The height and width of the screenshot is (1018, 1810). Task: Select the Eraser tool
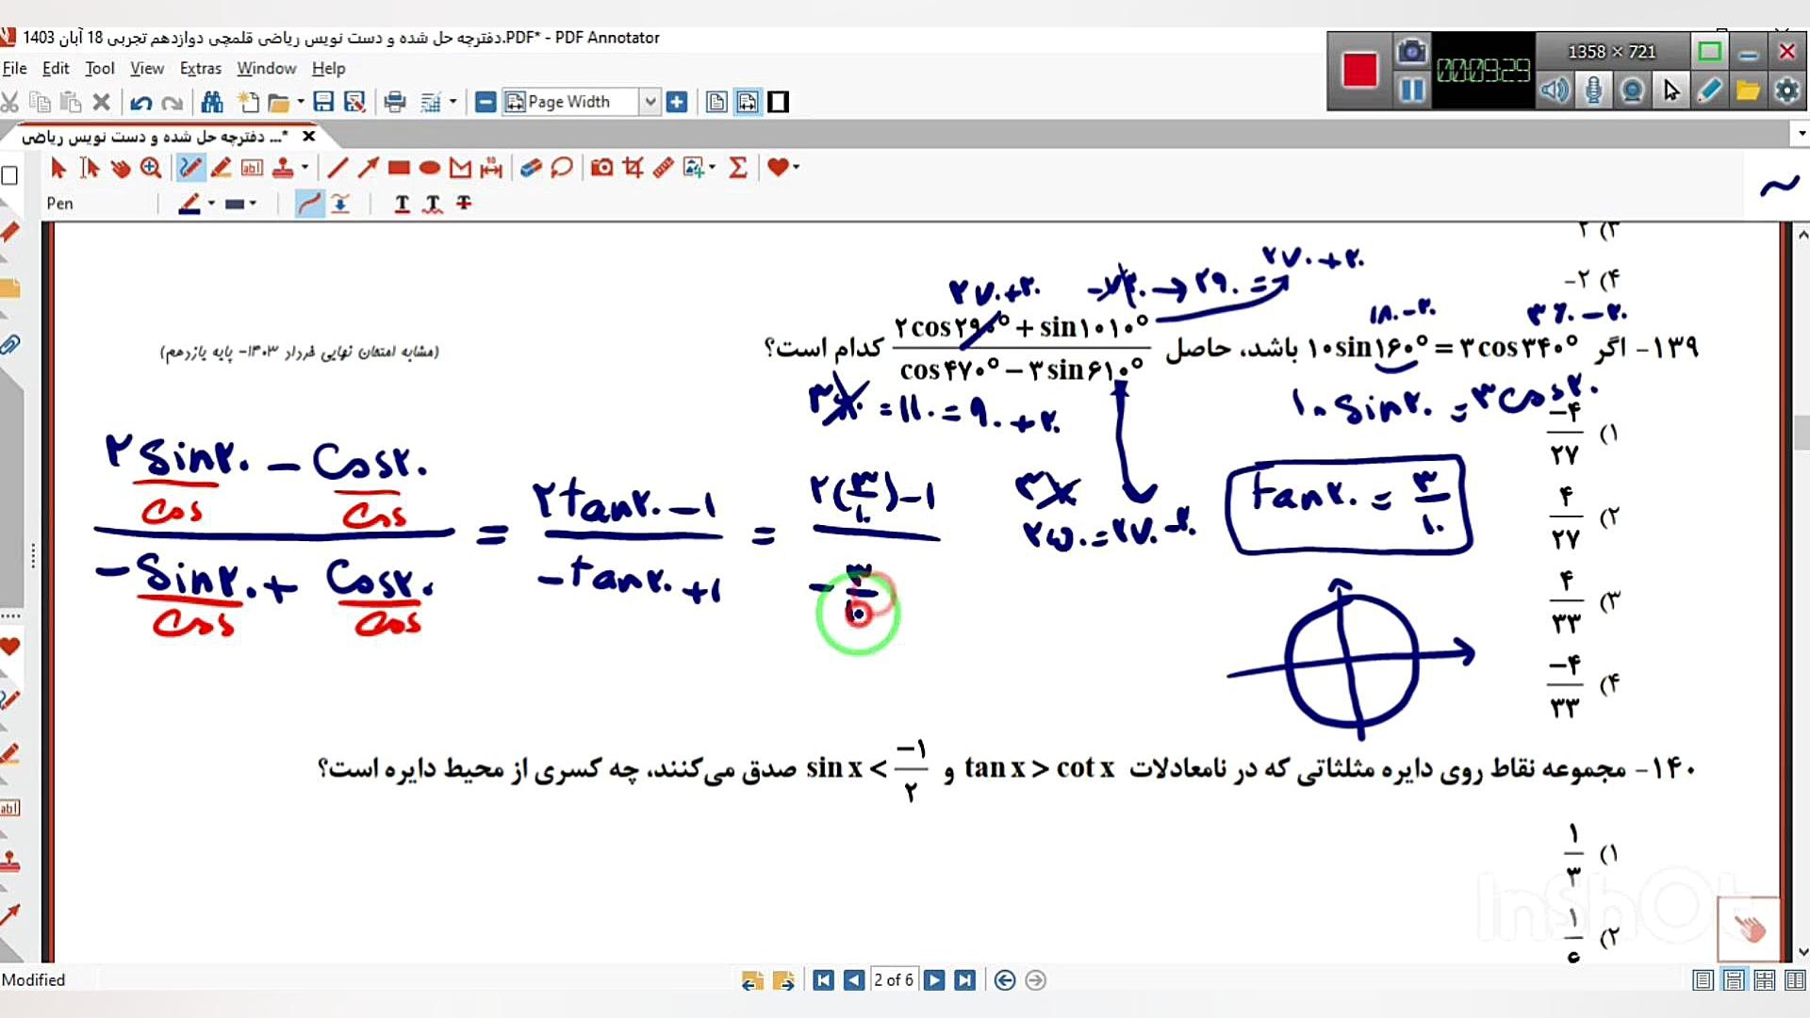pos(531,168)
